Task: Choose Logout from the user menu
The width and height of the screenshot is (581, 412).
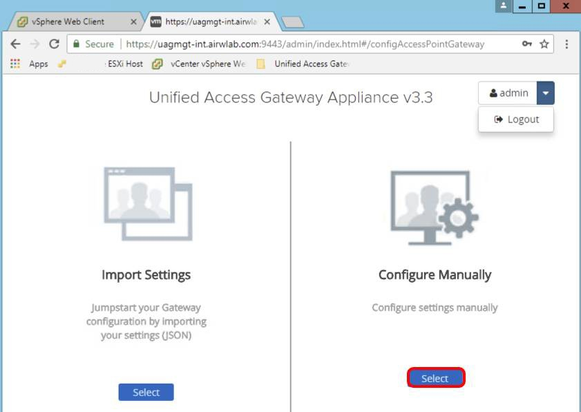Action: [x=516, y=119]
